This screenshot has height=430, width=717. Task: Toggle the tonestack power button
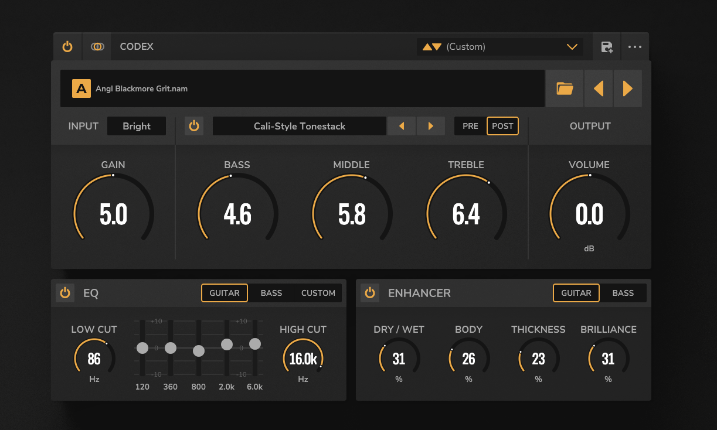(194, 126)
